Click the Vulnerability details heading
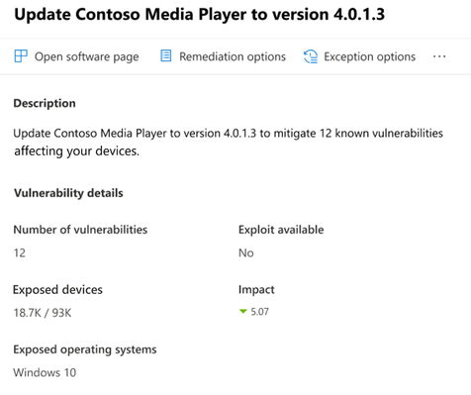The height and width of the screenshot is (395, 471). [68, 193]
